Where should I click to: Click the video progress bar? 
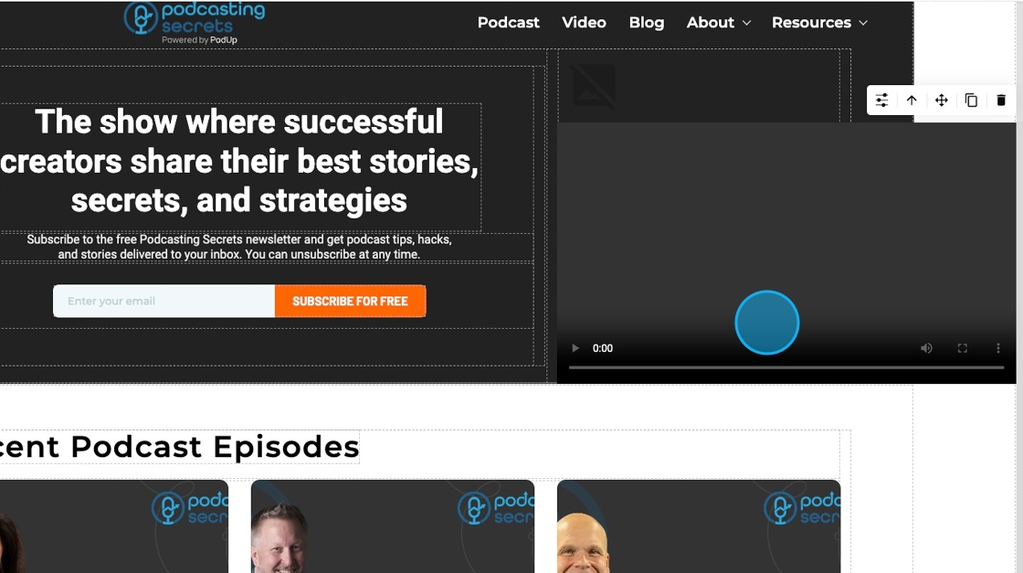[x=786, y=368]
